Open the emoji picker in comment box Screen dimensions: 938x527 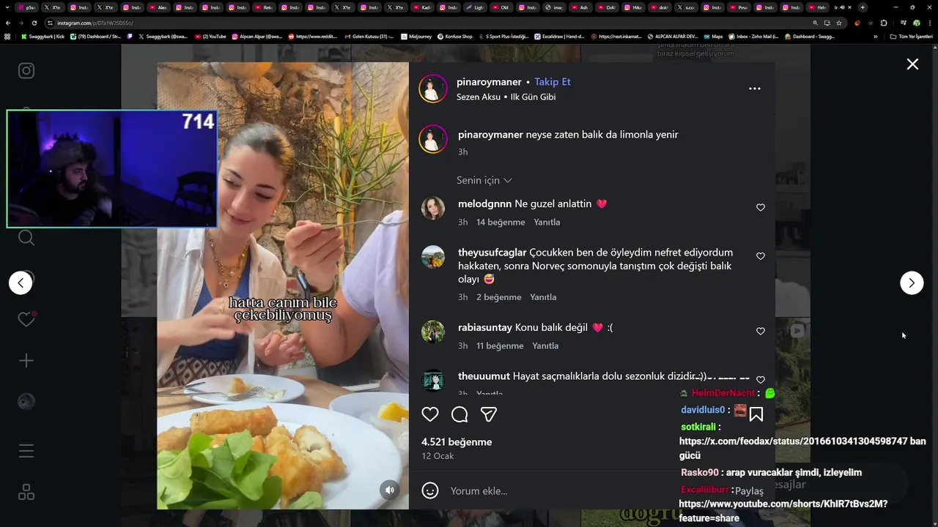[x=430, y=490]
